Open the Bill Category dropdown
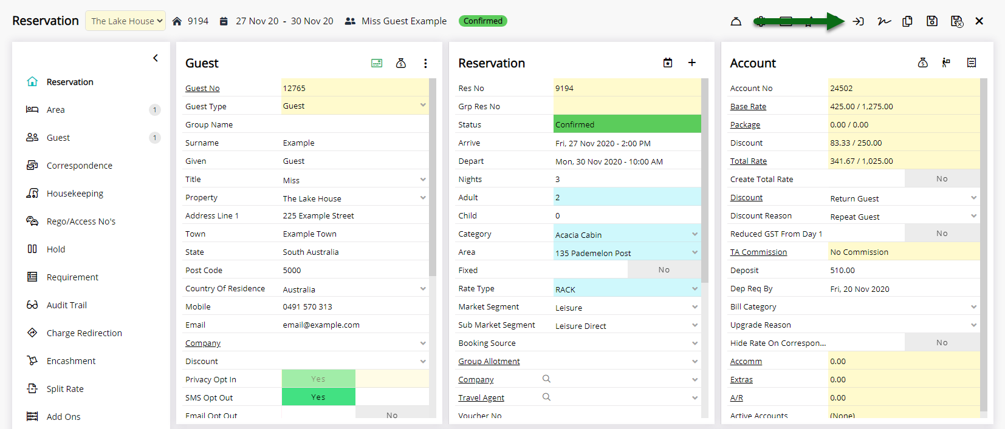This screenshot has width=1005, height=429. tap(904, 306)
